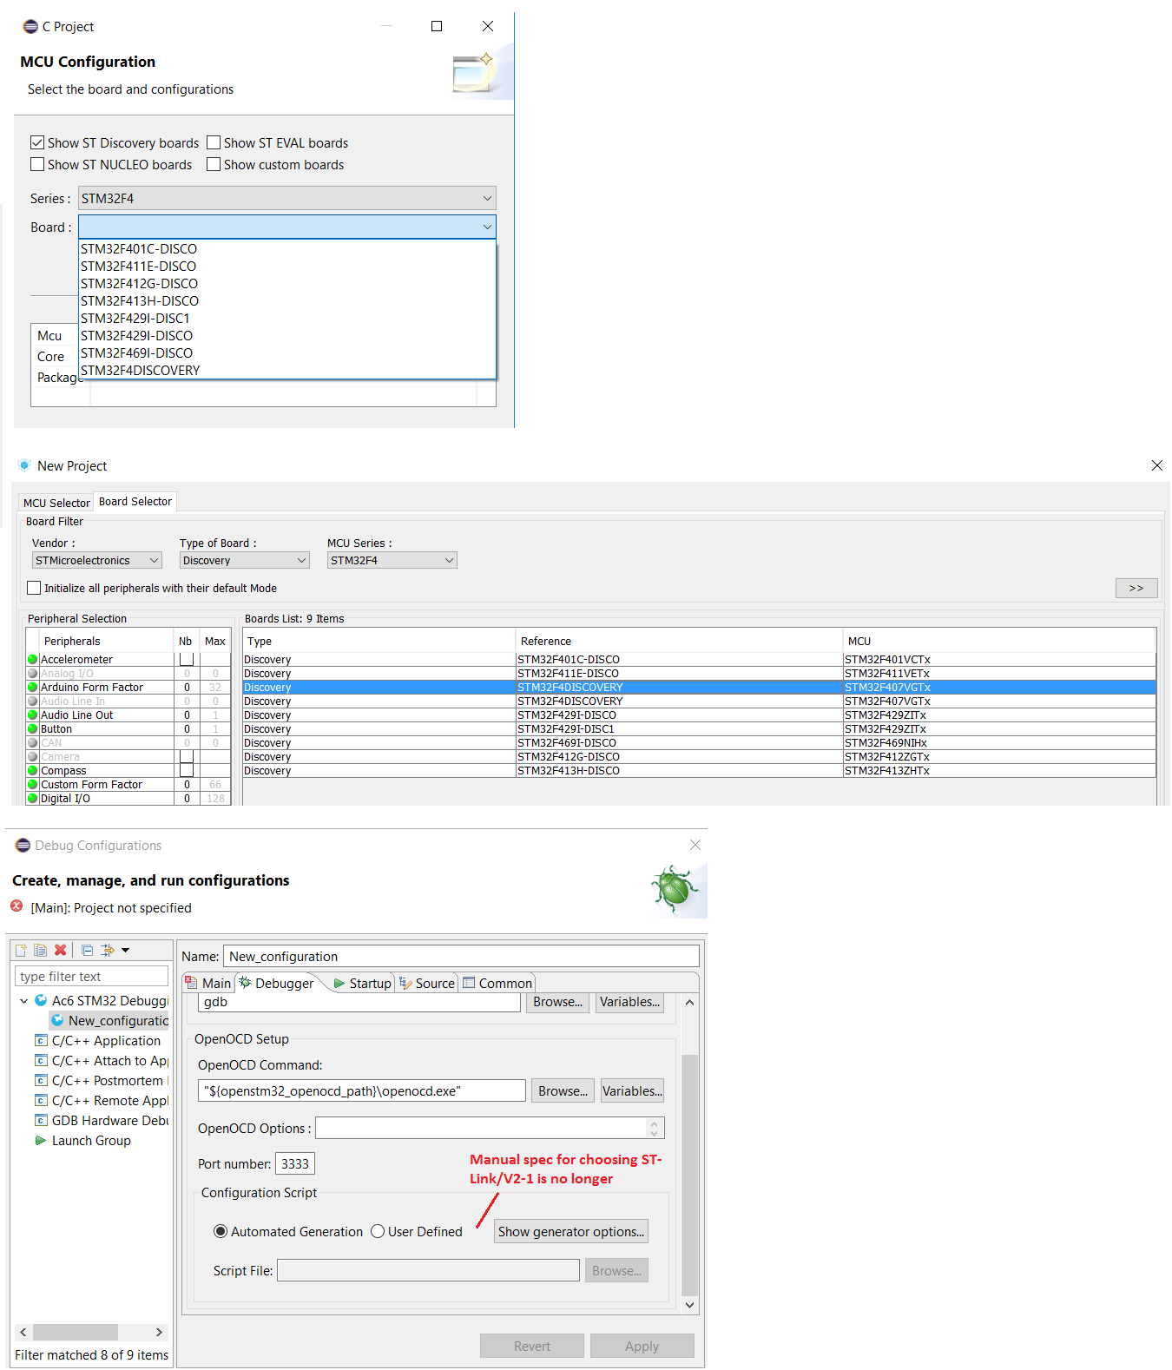Click the green LED icon beside Accelerometer
Screen dimensions: 1172x1370
coord(33,660)
